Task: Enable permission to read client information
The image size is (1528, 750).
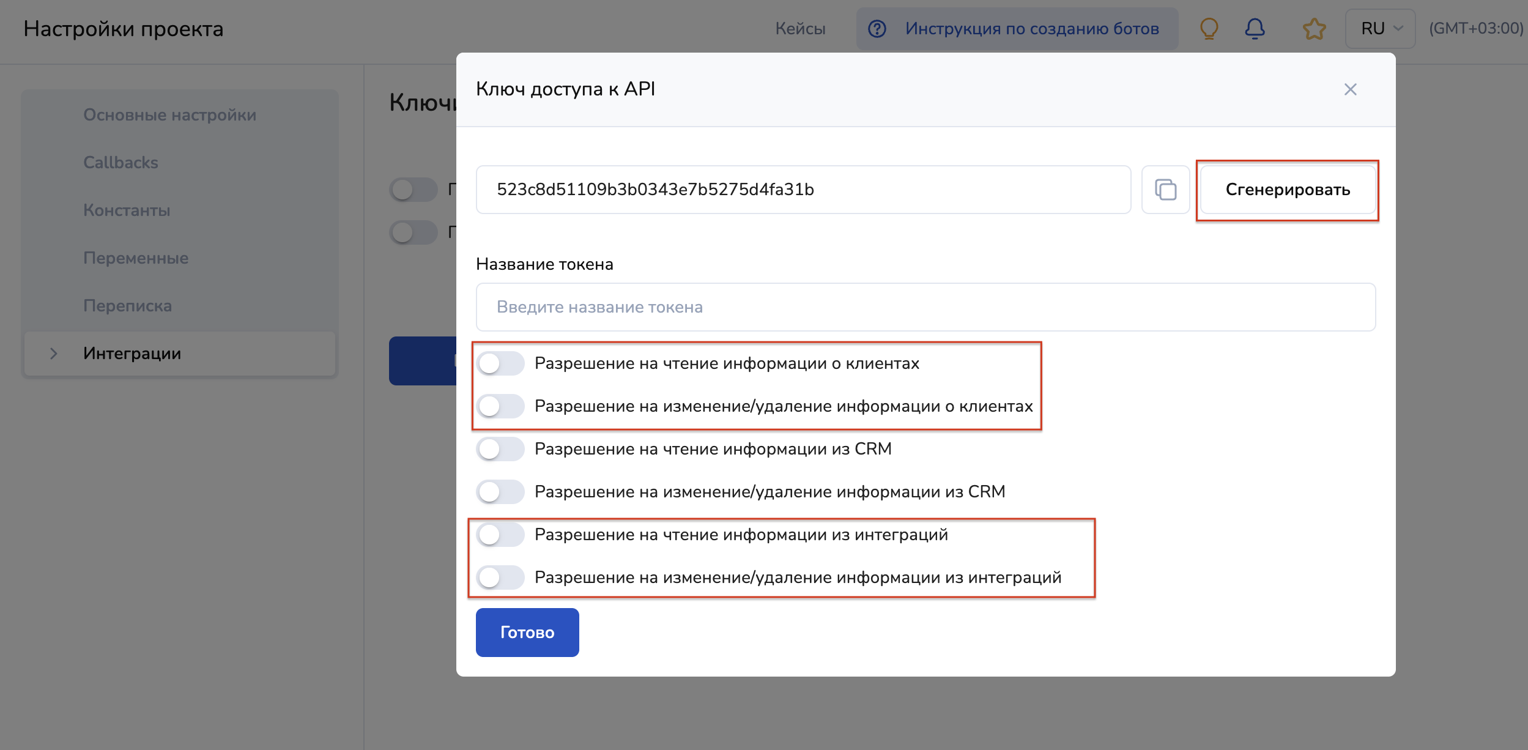Action: point(500,363)
